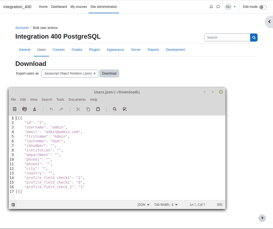
Task: Close the Users.json editor window
Action: (x=221, y=92)
